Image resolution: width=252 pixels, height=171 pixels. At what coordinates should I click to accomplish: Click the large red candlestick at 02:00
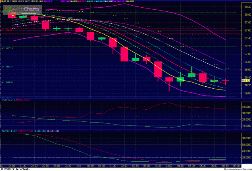pyautogui.click(x=124, y=54)
